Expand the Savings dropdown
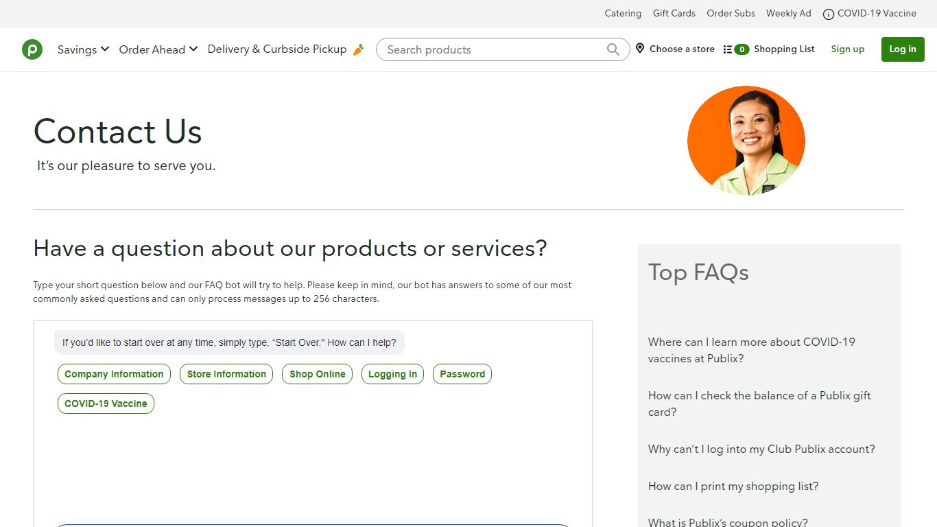This screenshot has height=527, width=937. pyautogui.click(x=83, y=49)
